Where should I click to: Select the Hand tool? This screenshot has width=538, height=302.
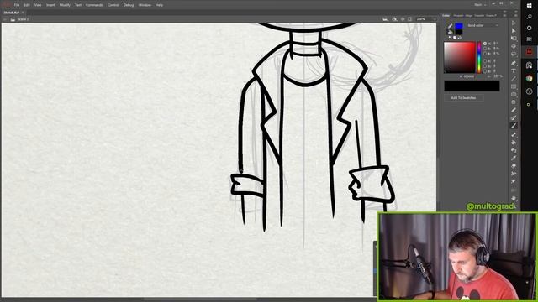514,198
